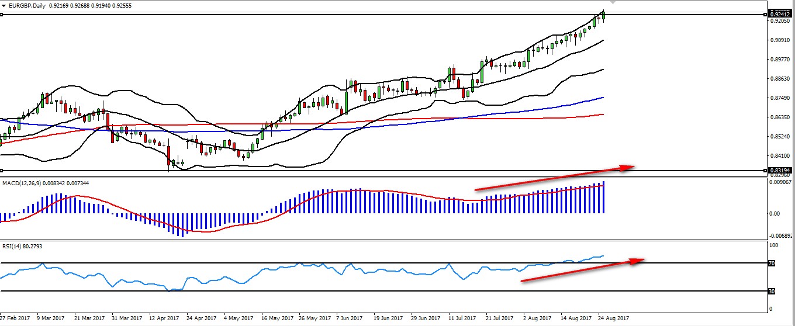795x326 pixels.
Task: Click the arrow before EURGBP,Daily title
Action: [x=5, y=5]
